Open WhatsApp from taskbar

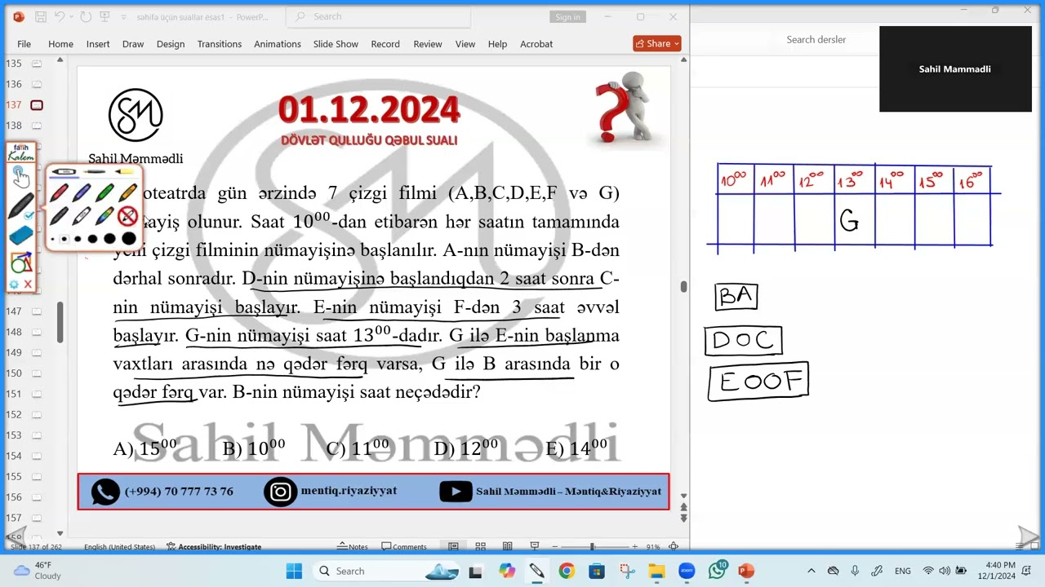click(717, 571)
